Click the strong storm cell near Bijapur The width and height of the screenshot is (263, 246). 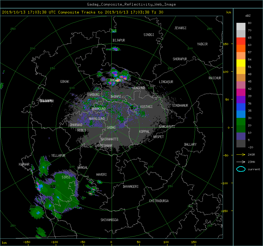(x=115, y=49)
